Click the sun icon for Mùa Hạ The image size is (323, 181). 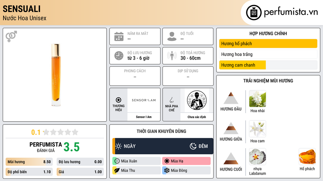tap(167, 161)
